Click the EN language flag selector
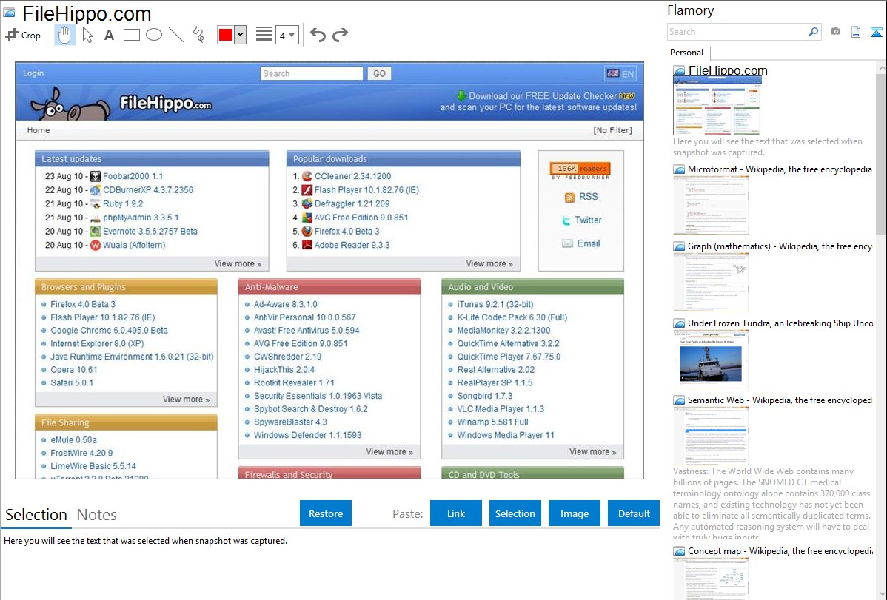Viewport: 887px width, 600px height. tap(620, 73)
